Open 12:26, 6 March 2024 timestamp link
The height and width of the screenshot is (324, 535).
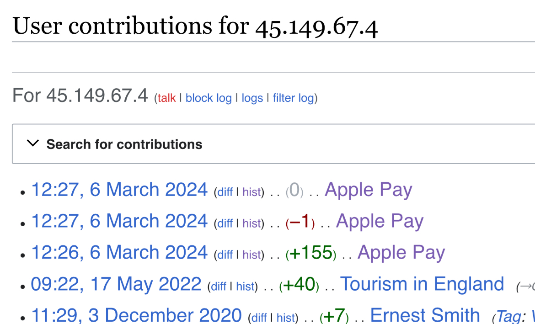coord(119,252)
